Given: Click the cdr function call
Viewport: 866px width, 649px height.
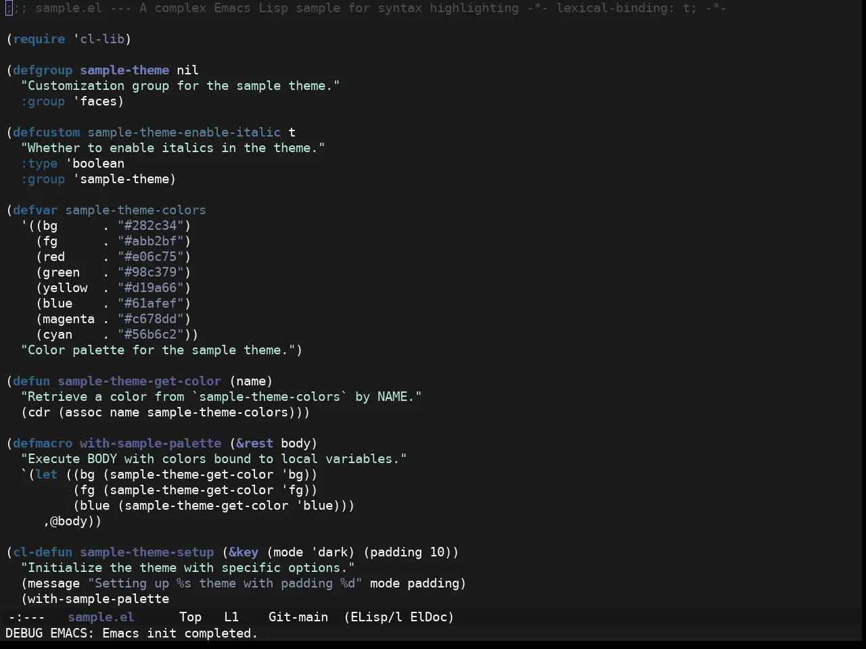Looking at the screenshot, I should (39, 412).
